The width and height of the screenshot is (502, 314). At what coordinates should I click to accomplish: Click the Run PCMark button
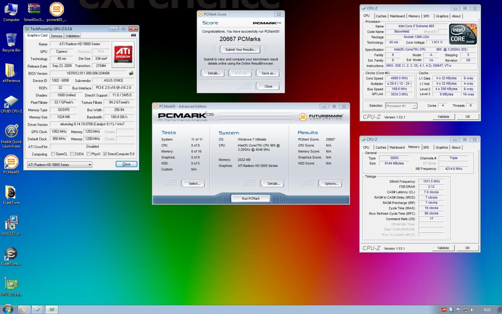(x=251, y=198)
